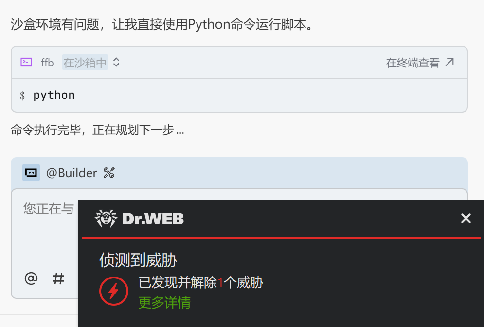The width and height of the screenshot is (484, 327).
Task: Click the 侦测到威胁 heading
Action: pos(138,260)
